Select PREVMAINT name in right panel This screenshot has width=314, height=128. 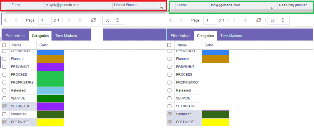[x=185, y=67]
